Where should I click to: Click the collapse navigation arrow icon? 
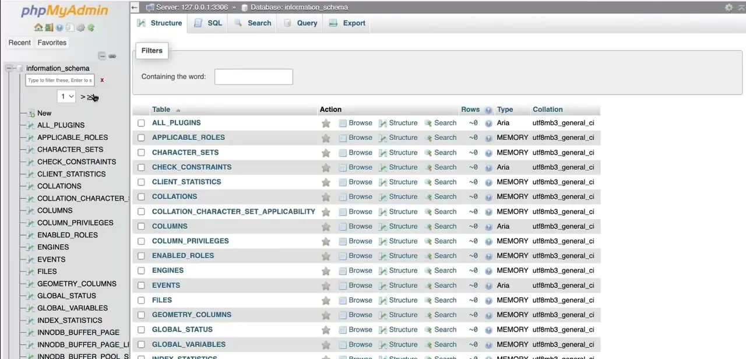[x=135, y=7]
